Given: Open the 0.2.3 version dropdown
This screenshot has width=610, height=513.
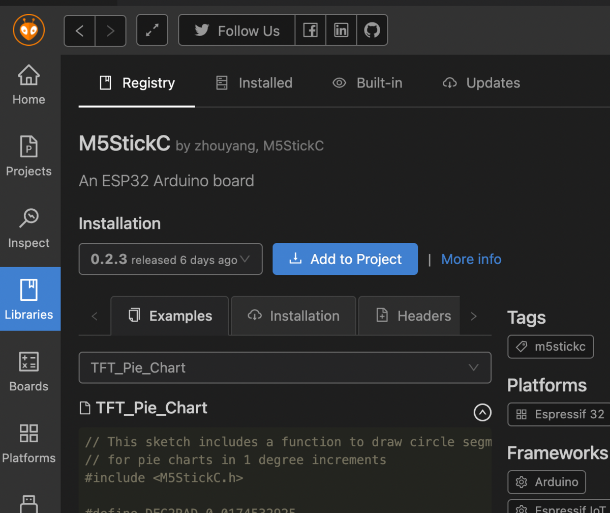Looking at the screenshot, I should coord(170,260).
